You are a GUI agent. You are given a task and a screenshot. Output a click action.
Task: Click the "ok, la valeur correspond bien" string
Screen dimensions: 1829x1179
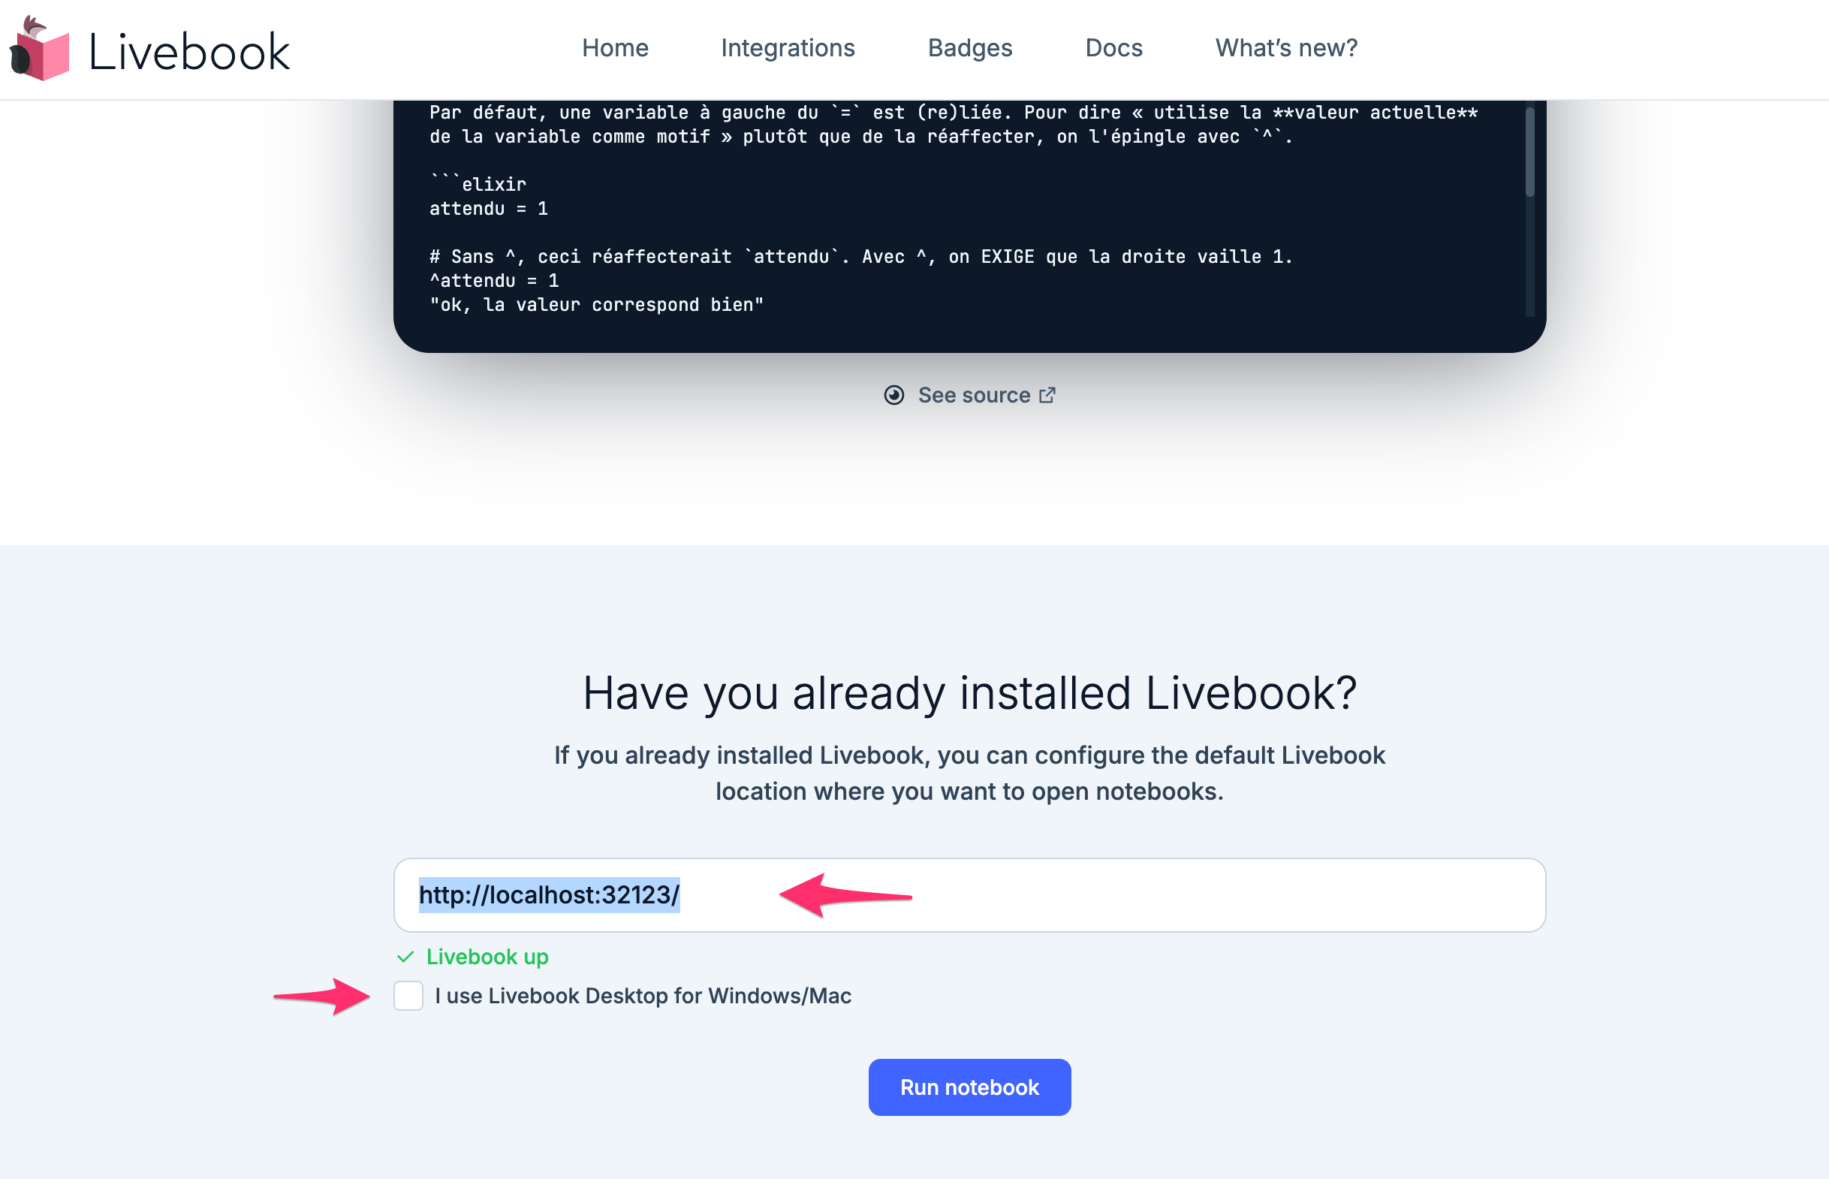click(596, 305)
